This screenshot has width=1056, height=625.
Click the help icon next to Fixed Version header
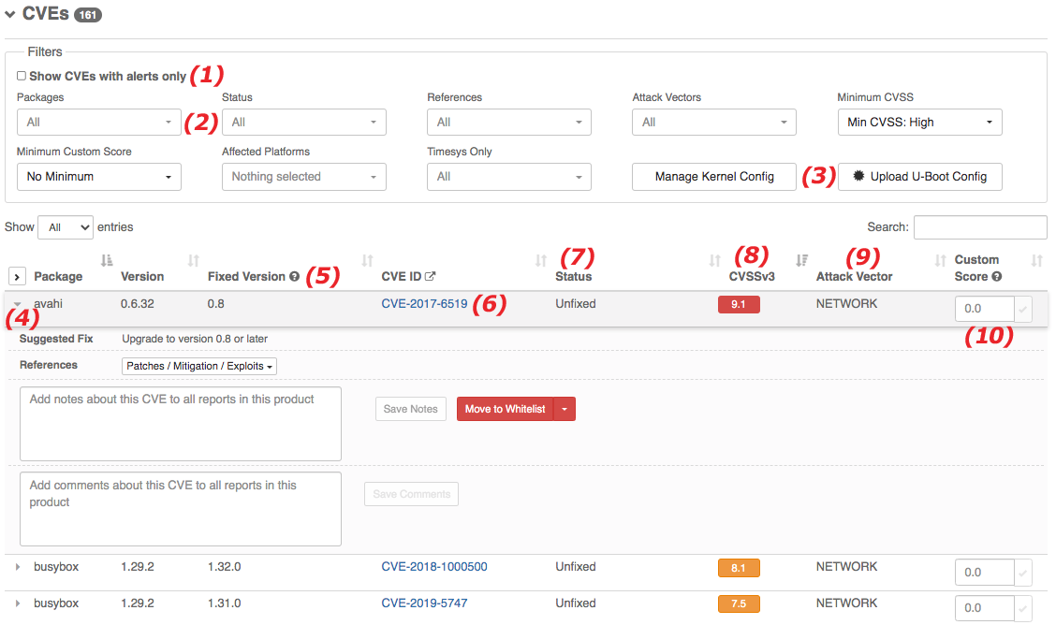coord(293,276)
